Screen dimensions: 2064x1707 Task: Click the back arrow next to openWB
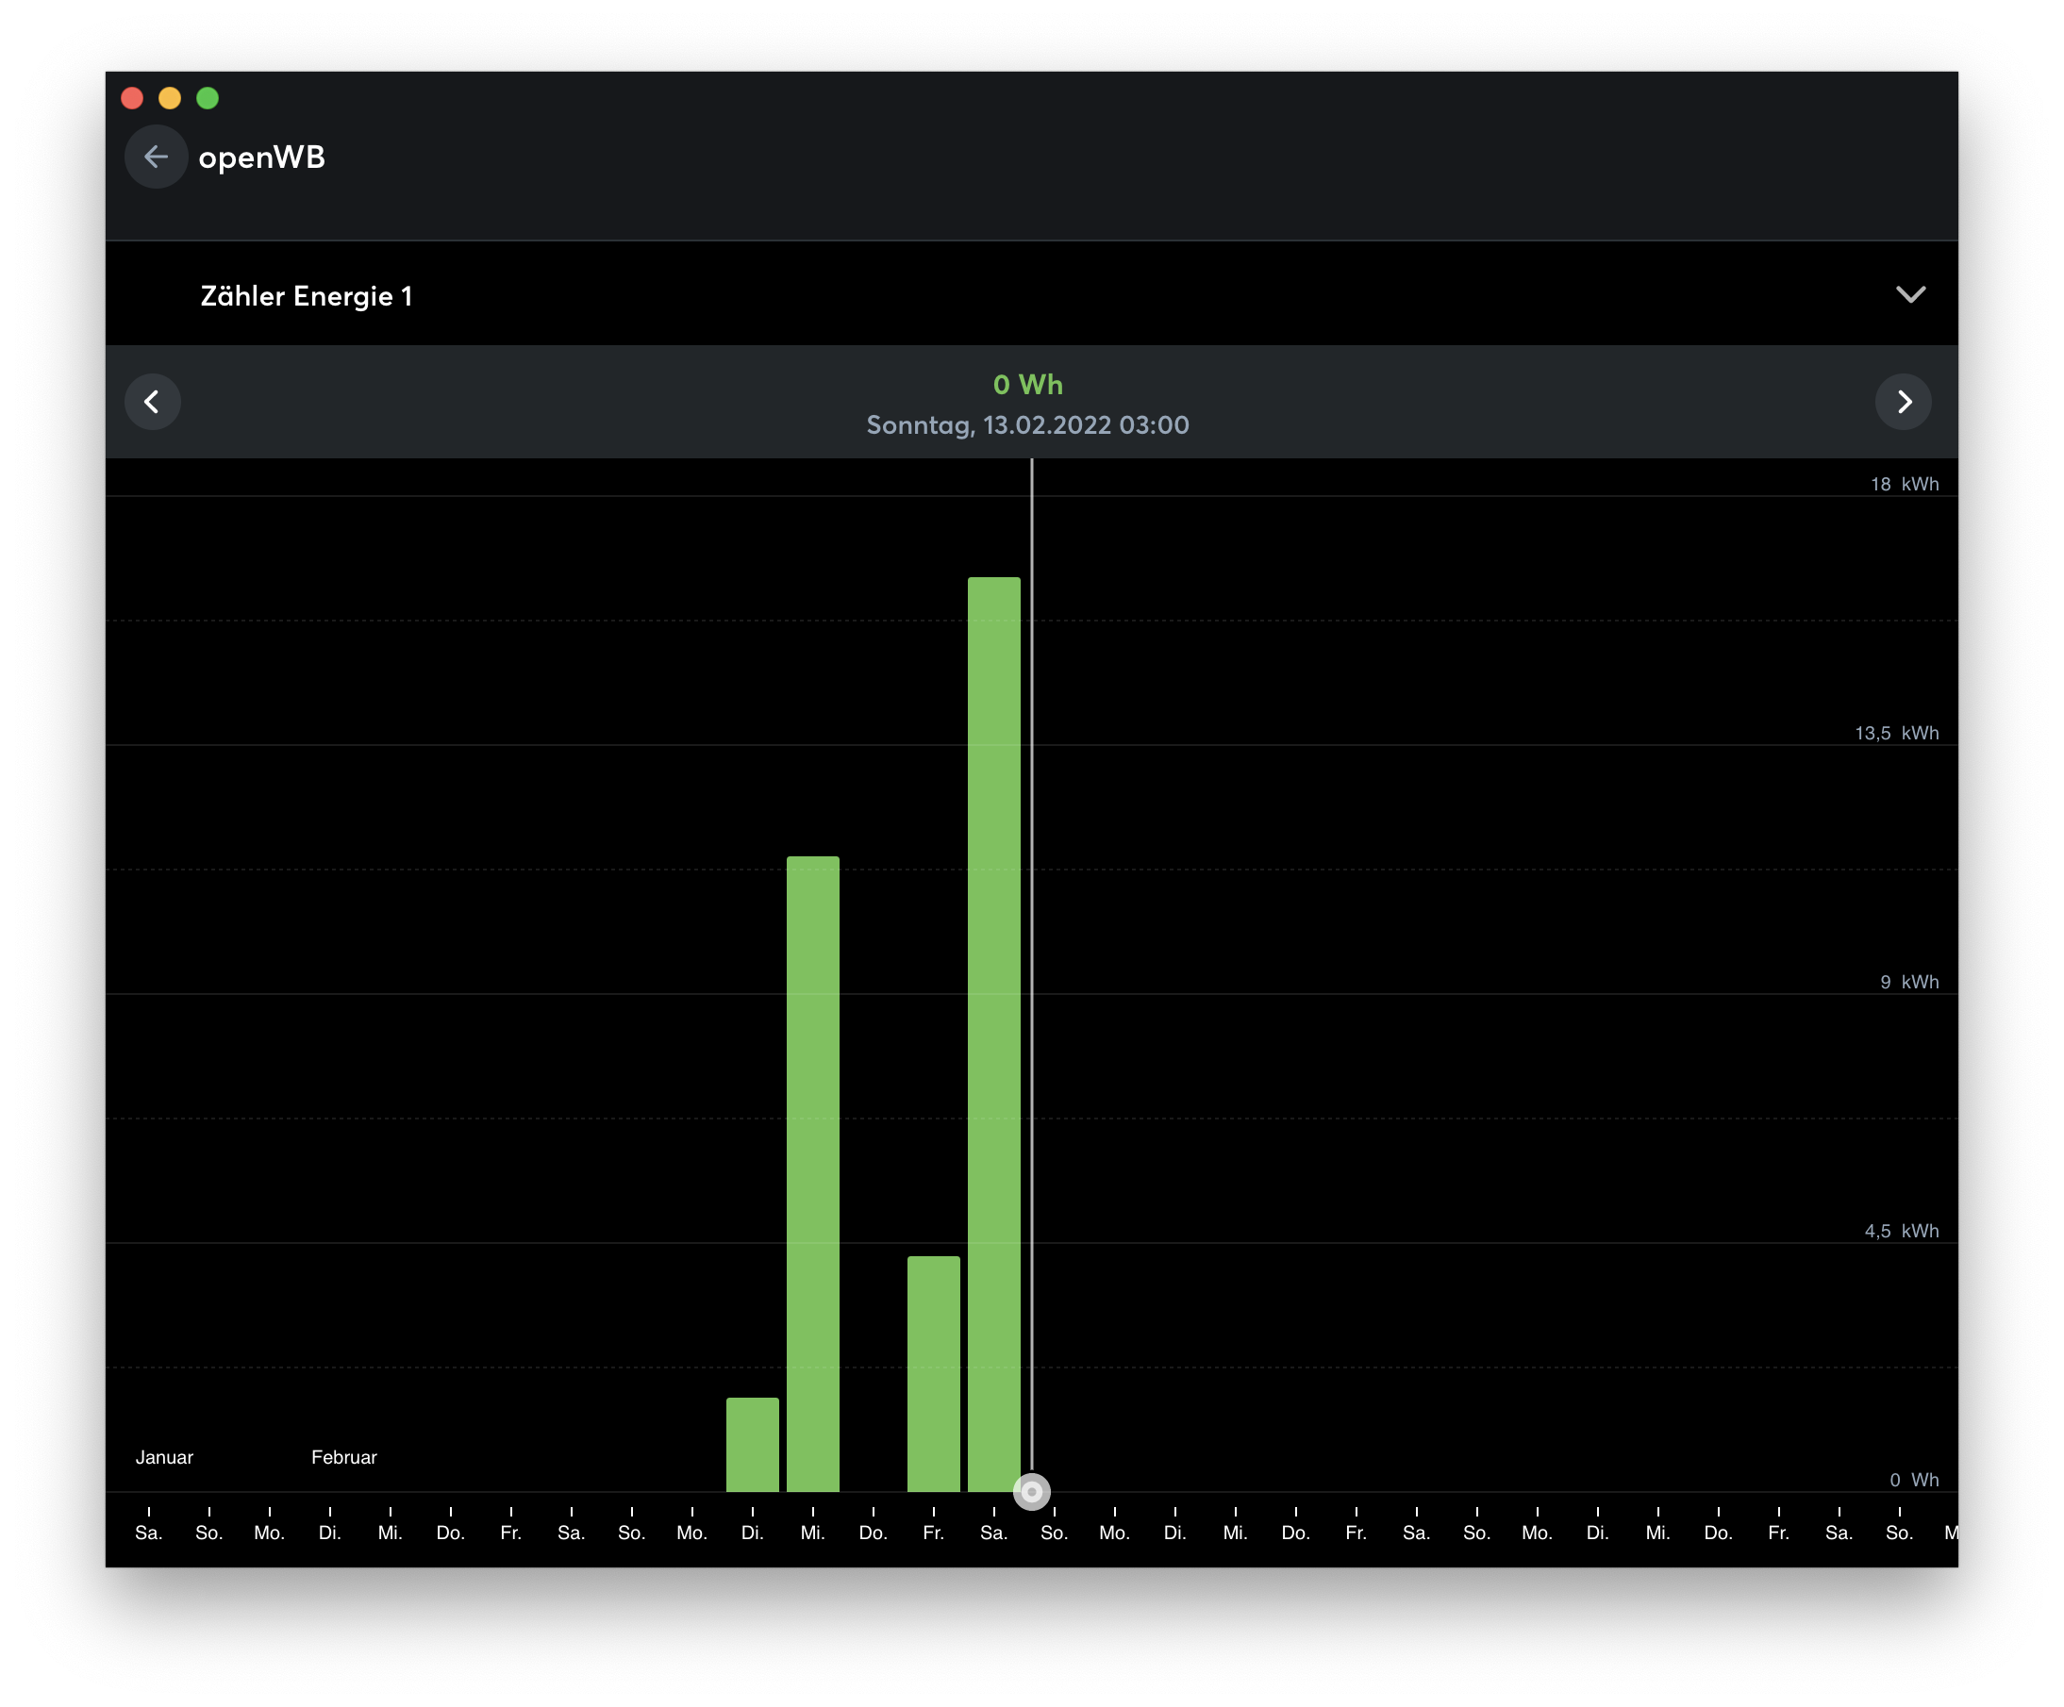tap(156, 157)
